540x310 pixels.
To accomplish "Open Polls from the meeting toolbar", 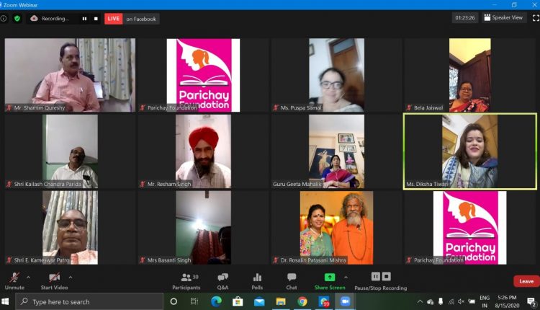I will 257,280.
